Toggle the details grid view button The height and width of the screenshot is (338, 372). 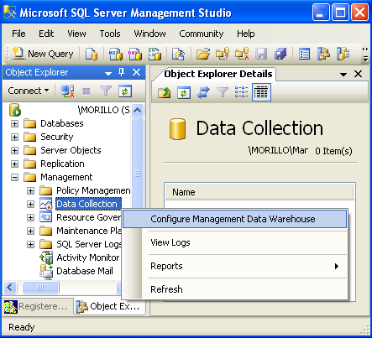pos(261,92)
